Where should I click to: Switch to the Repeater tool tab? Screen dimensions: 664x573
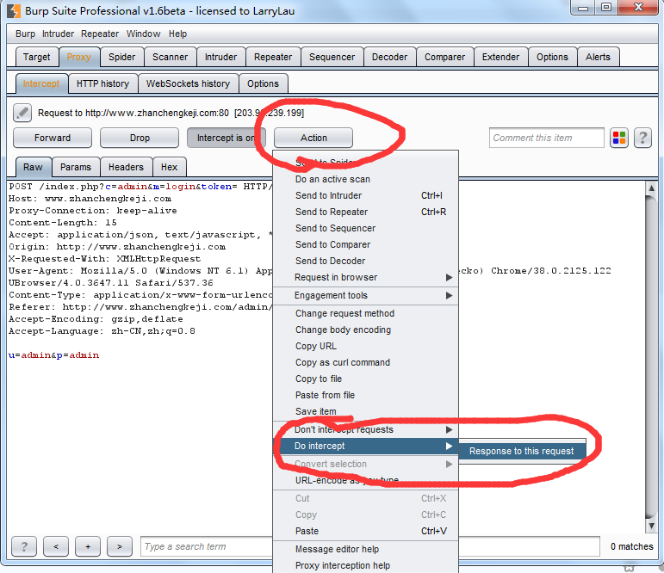(x=273, y=57)
